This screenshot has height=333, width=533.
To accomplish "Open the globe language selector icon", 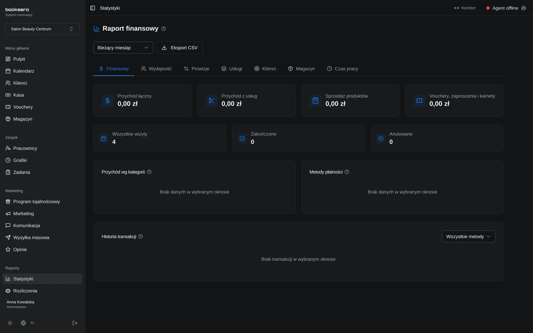I will pos(23,323).
